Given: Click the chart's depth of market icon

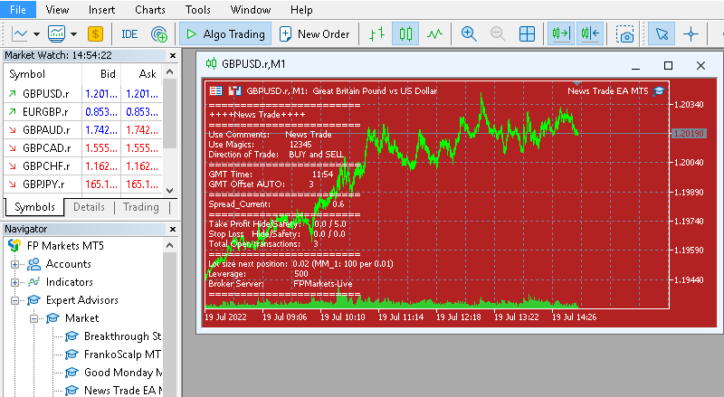Looking at the screenshot, I should (215, 91).
